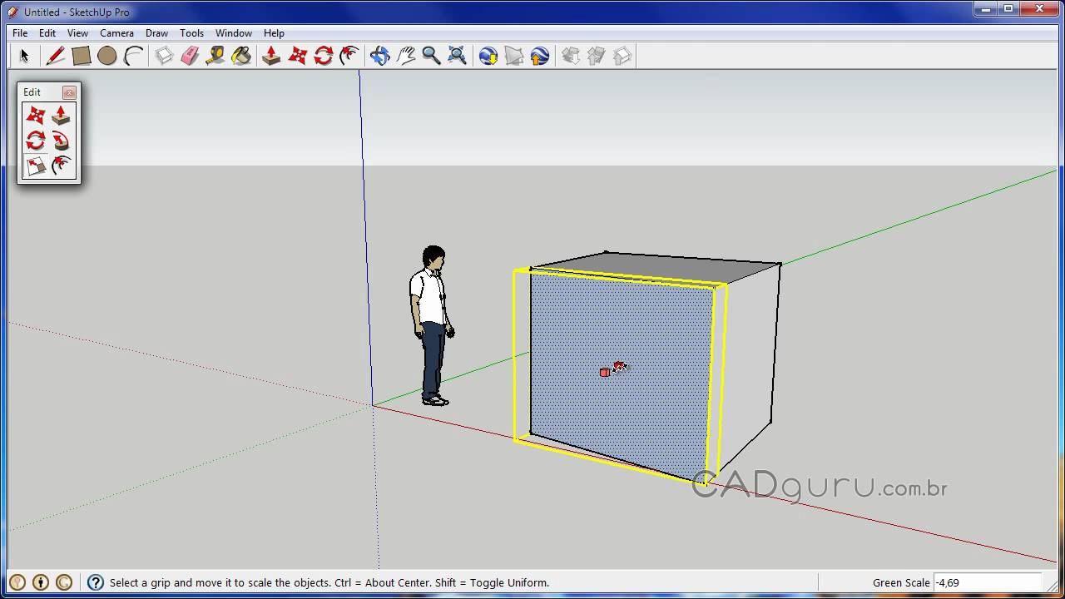Click second status bar credits icon
This screenshot has height=599, width=1065.
point(41,582)
